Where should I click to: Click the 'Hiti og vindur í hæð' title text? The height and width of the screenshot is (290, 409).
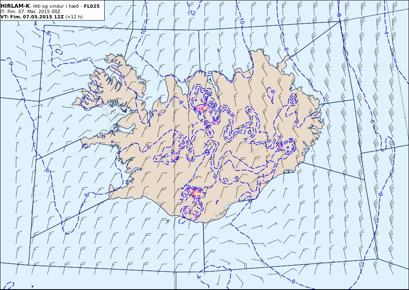click(56, 6)
